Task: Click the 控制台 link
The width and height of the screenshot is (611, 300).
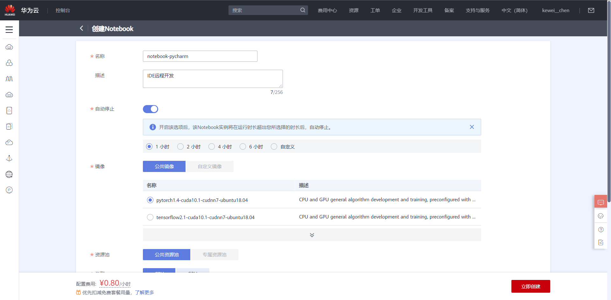Action: [63, 10]
